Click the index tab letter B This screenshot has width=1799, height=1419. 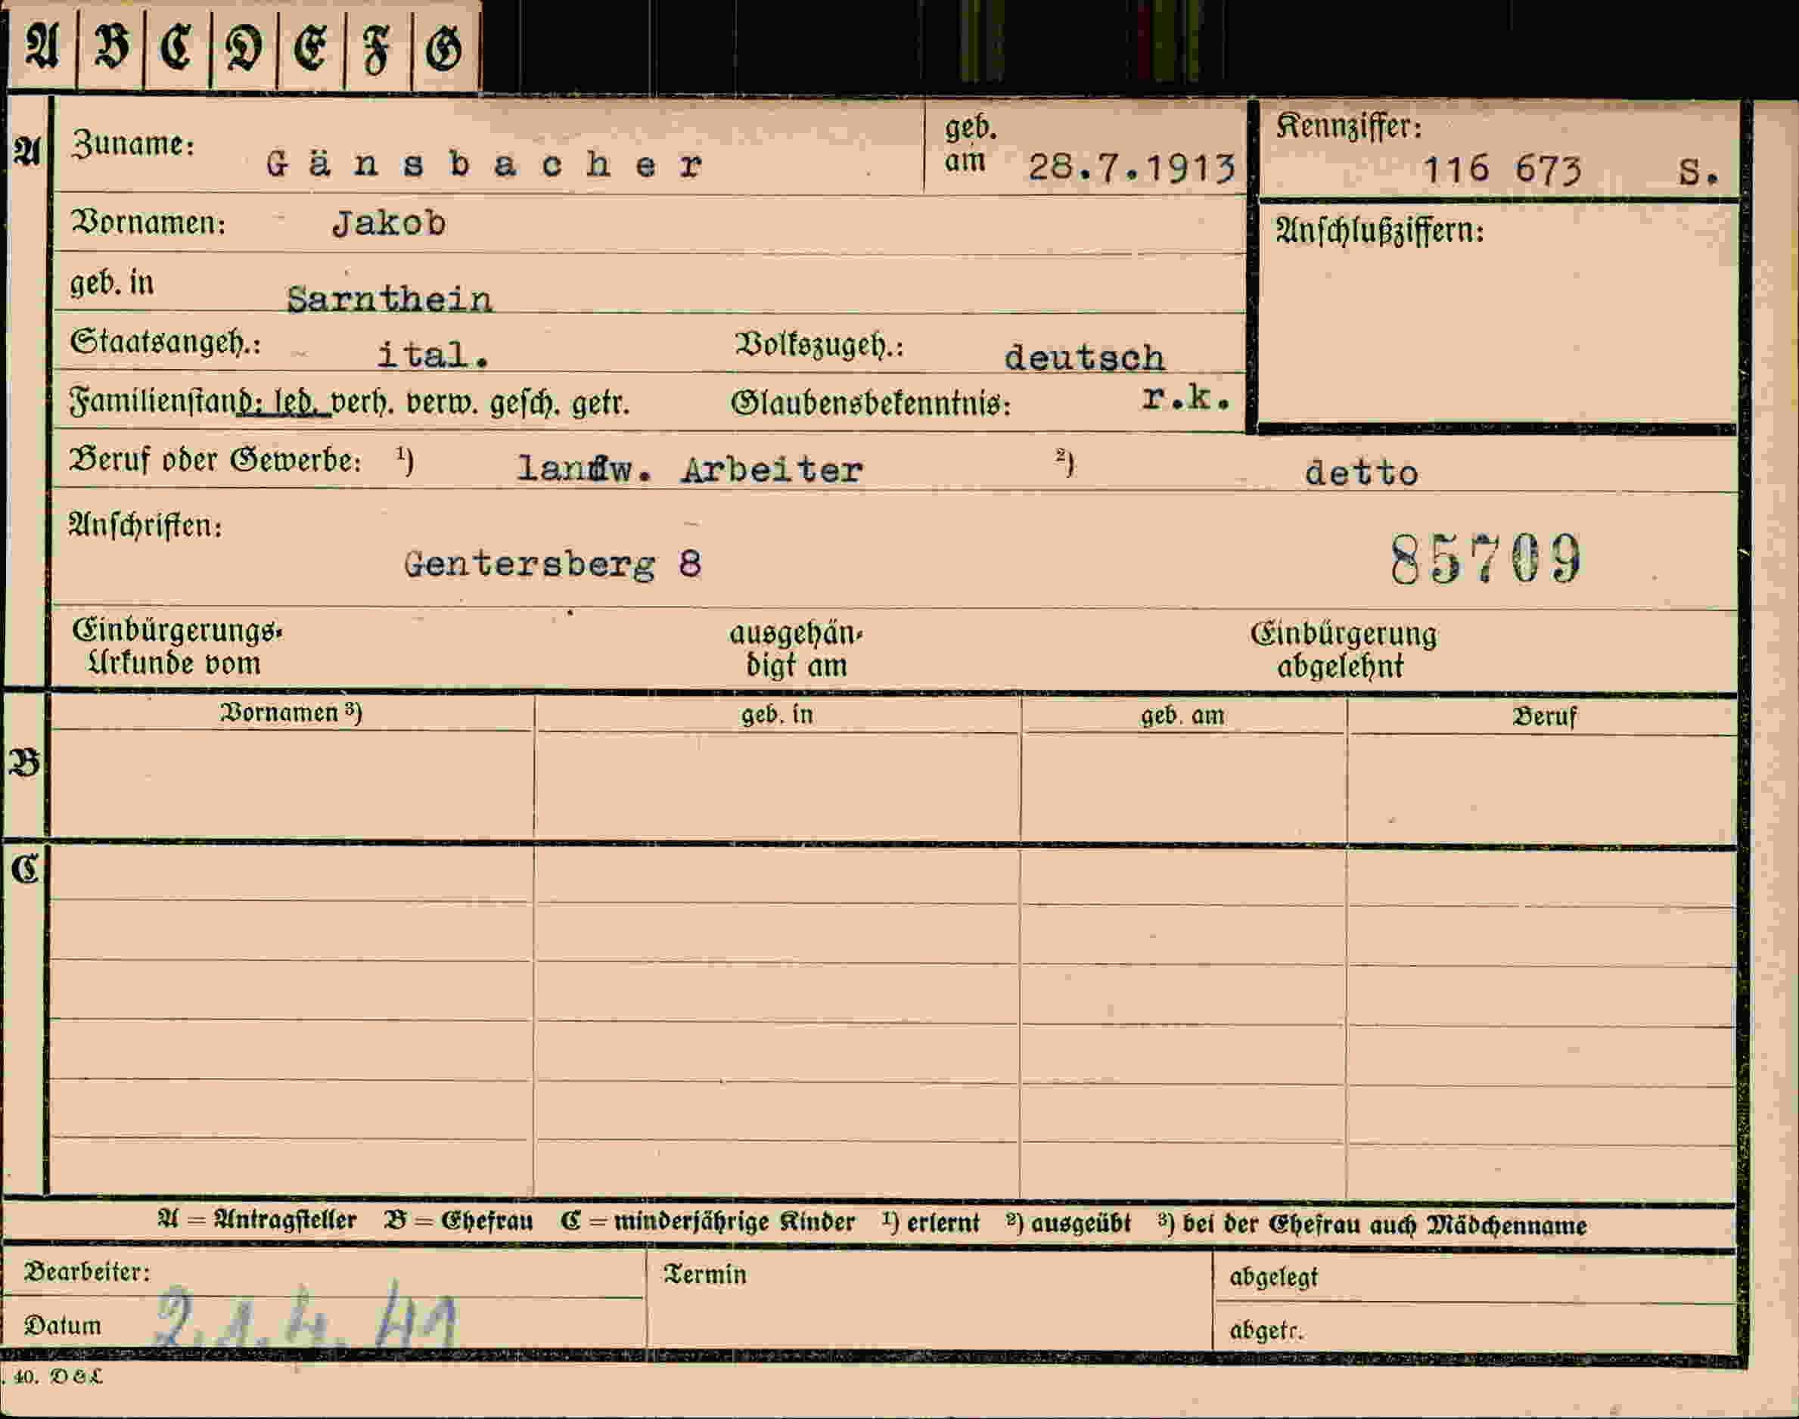point(111,45)
